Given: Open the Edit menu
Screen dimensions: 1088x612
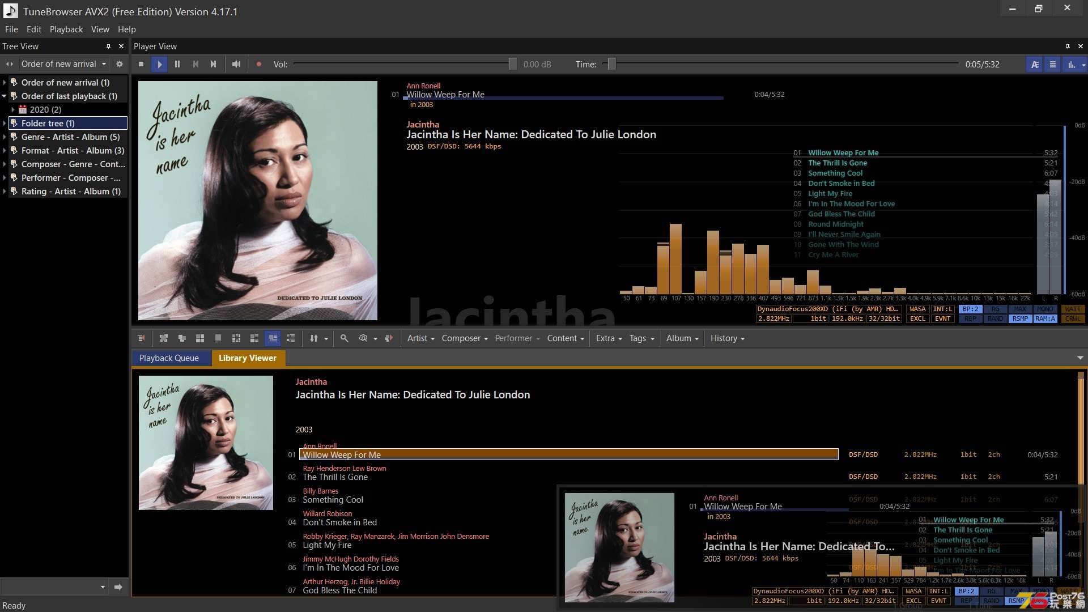Looking at the screenshot, I should pyautogui.click(x=34, y=29).
